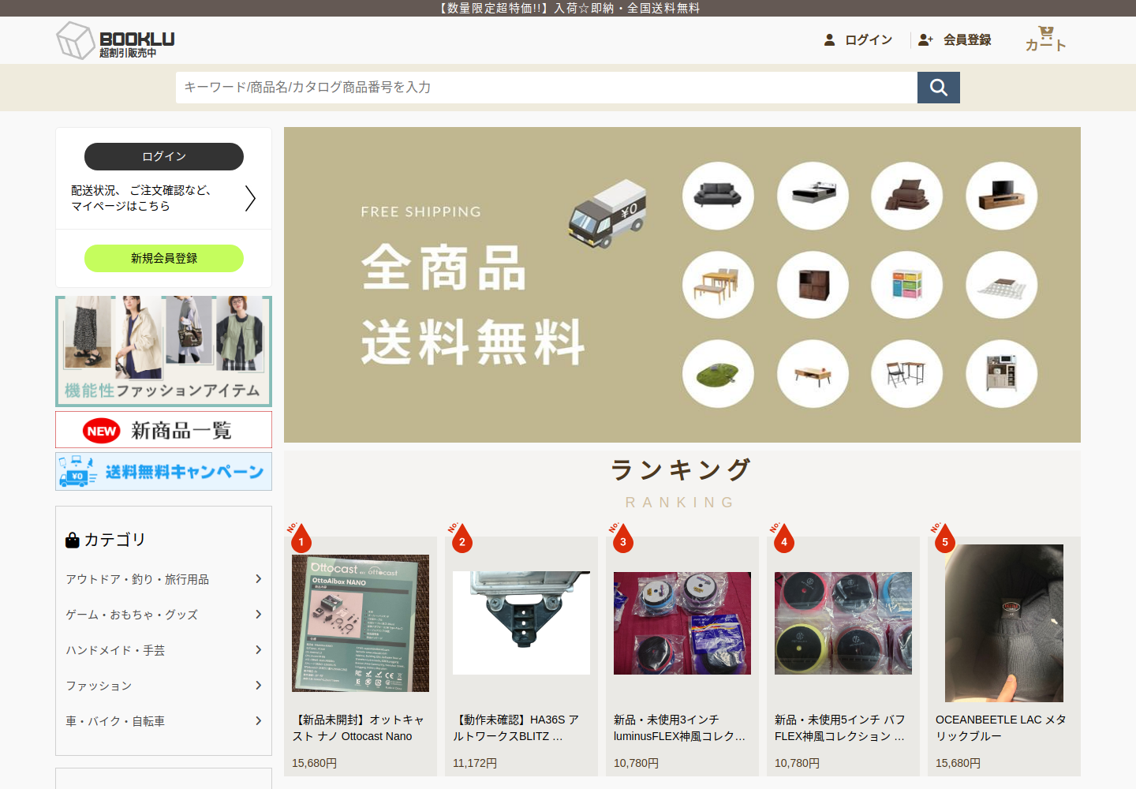Image resolution: width=1136 pixels, height=789 pixels.
Task: Click the black ログイン button in sidebar
Action: 164,156
